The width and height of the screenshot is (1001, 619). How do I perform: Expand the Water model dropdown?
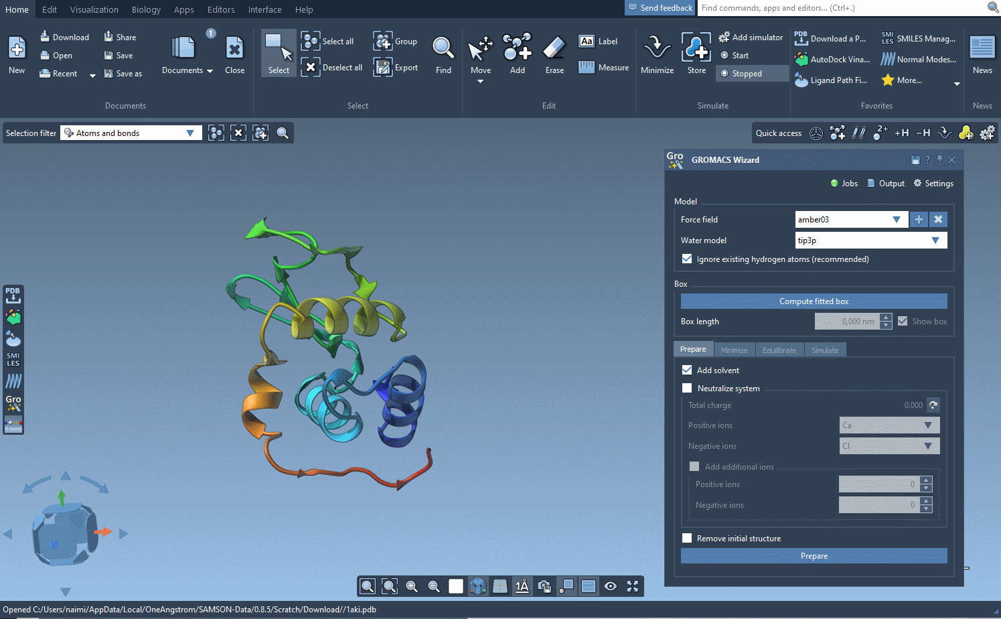[871, 240]
